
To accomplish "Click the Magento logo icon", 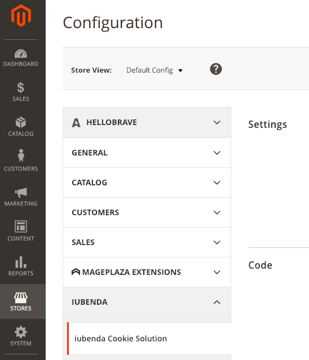I will [21, 15].
